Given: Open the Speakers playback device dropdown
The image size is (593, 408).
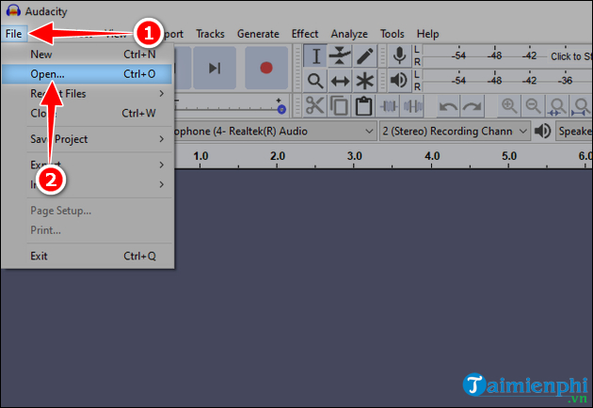Looking at the screenshot, I should (574, 131).
